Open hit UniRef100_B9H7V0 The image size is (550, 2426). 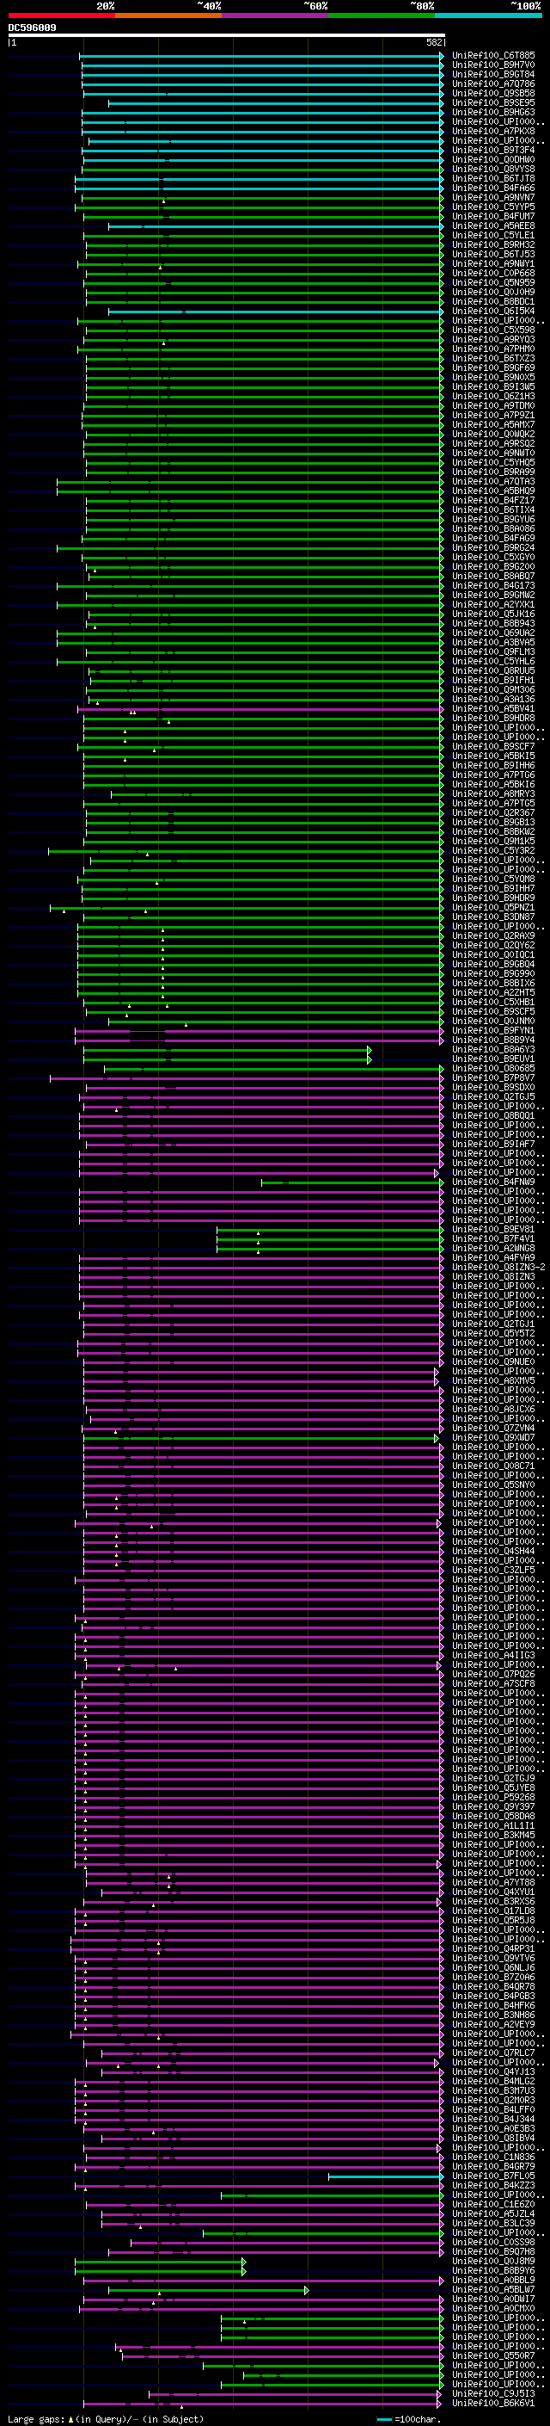(493, 65)
